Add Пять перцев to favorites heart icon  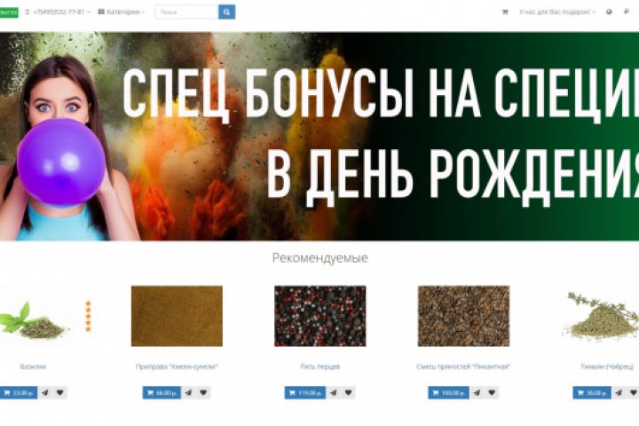(349, 392)
